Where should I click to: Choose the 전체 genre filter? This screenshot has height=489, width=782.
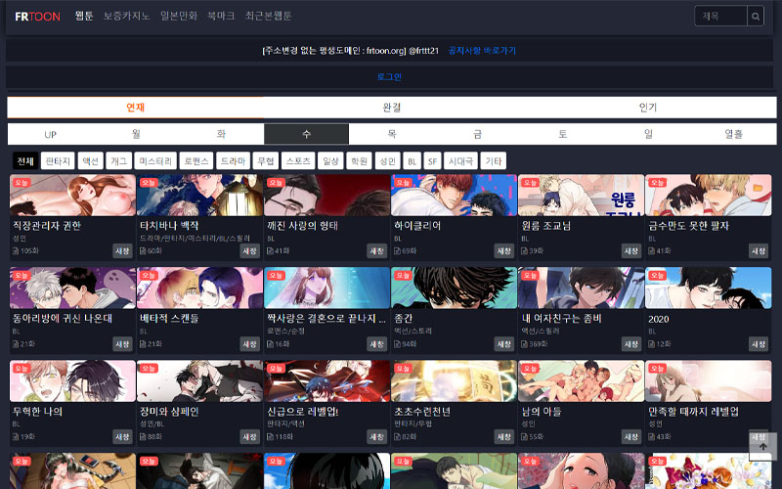pyautogui.click(x=25, y=161)
